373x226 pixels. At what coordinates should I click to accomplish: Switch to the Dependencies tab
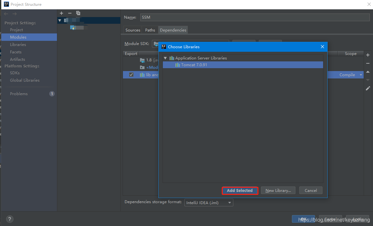173,30
